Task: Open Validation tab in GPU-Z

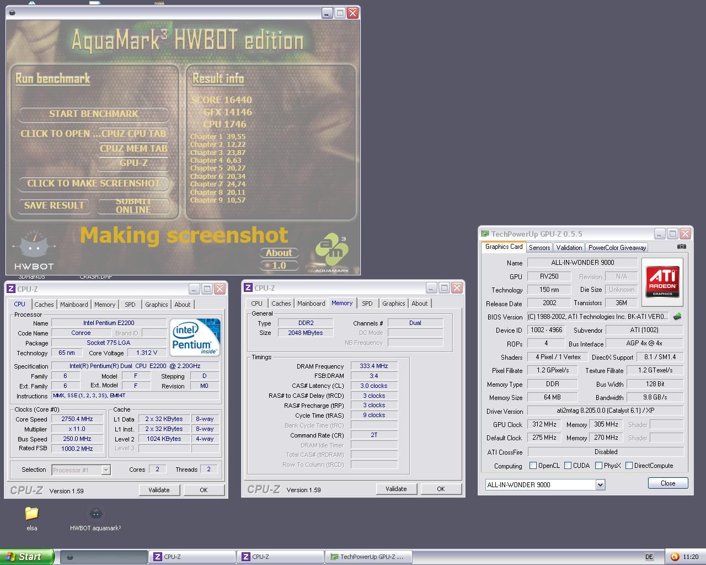Action: click(x=569, y=248)
